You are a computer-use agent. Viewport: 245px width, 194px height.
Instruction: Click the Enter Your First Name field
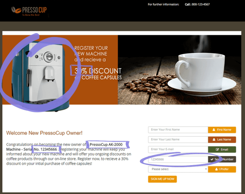(178, 130)
